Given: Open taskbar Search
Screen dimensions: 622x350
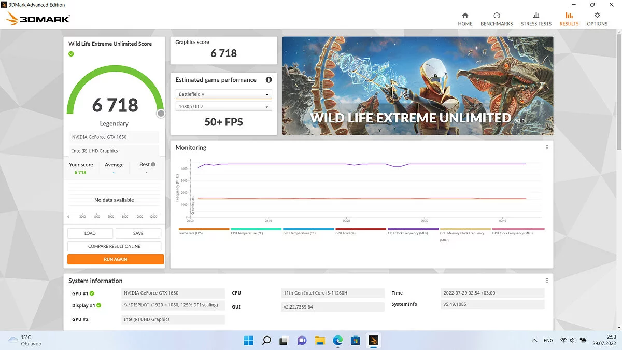Looking at the screenshot, I should (x=266, y=341).
